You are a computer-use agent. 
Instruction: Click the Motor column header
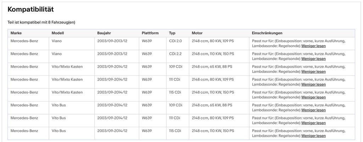[x=197, y=33]
